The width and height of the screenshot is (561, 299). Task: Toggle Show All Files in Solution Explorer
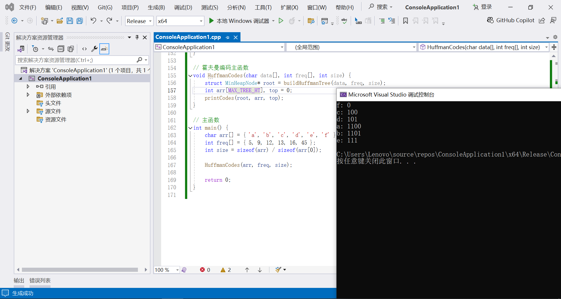[71, 49]
